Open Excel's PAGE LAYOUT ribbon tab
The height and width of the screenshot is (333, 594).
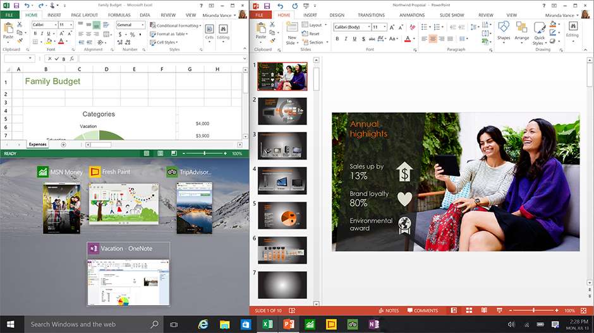(x=85, y=15)
